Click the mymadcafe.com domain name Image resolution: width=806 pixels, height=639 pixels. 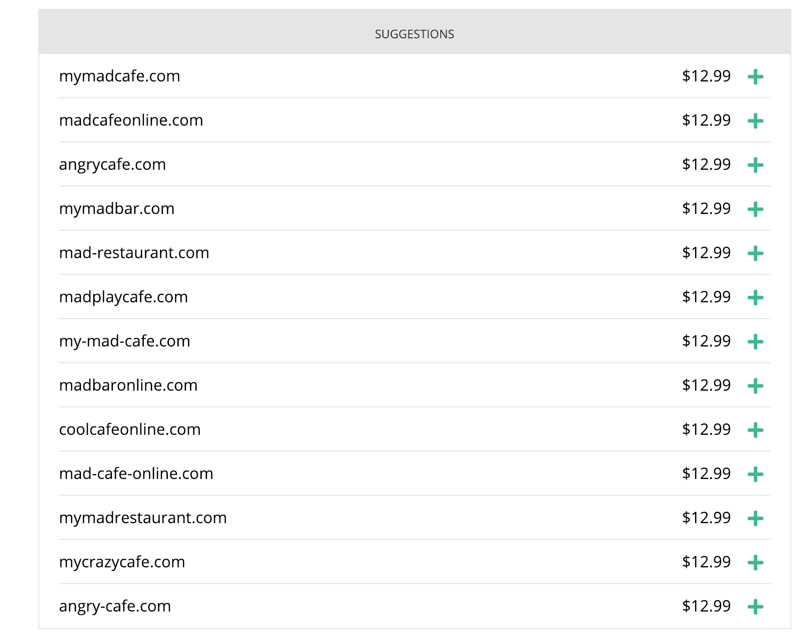coord(120,77)
